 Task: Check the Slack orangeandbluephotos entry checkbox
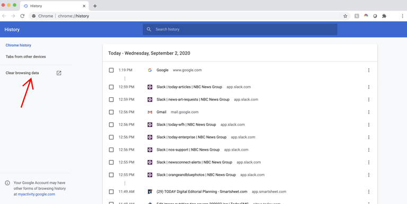(111, 175)
